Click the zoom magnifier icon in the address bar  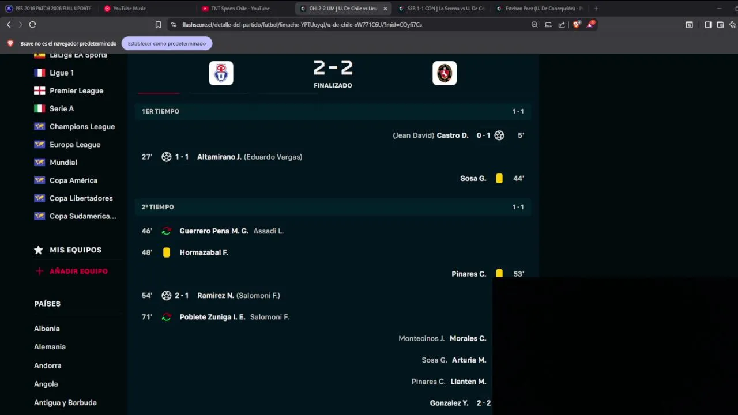pyautogui.click(x=534, y=25)
